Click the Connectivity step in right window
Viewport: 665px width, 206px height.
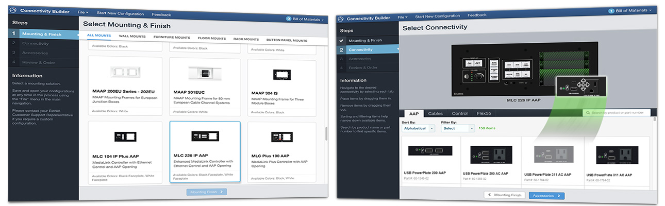368,49
